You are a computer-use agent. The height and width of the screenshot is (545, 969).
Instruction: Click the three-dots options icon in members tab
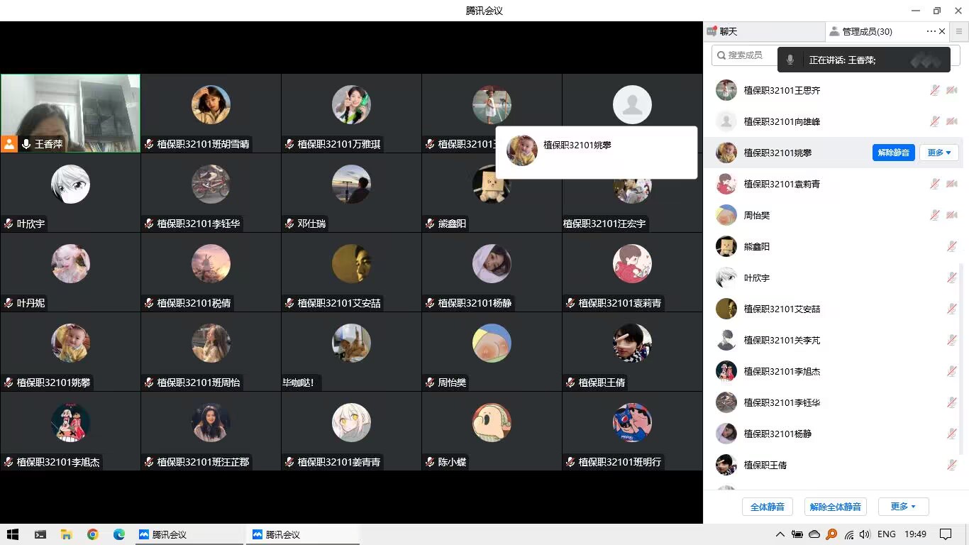pos(931,31)
